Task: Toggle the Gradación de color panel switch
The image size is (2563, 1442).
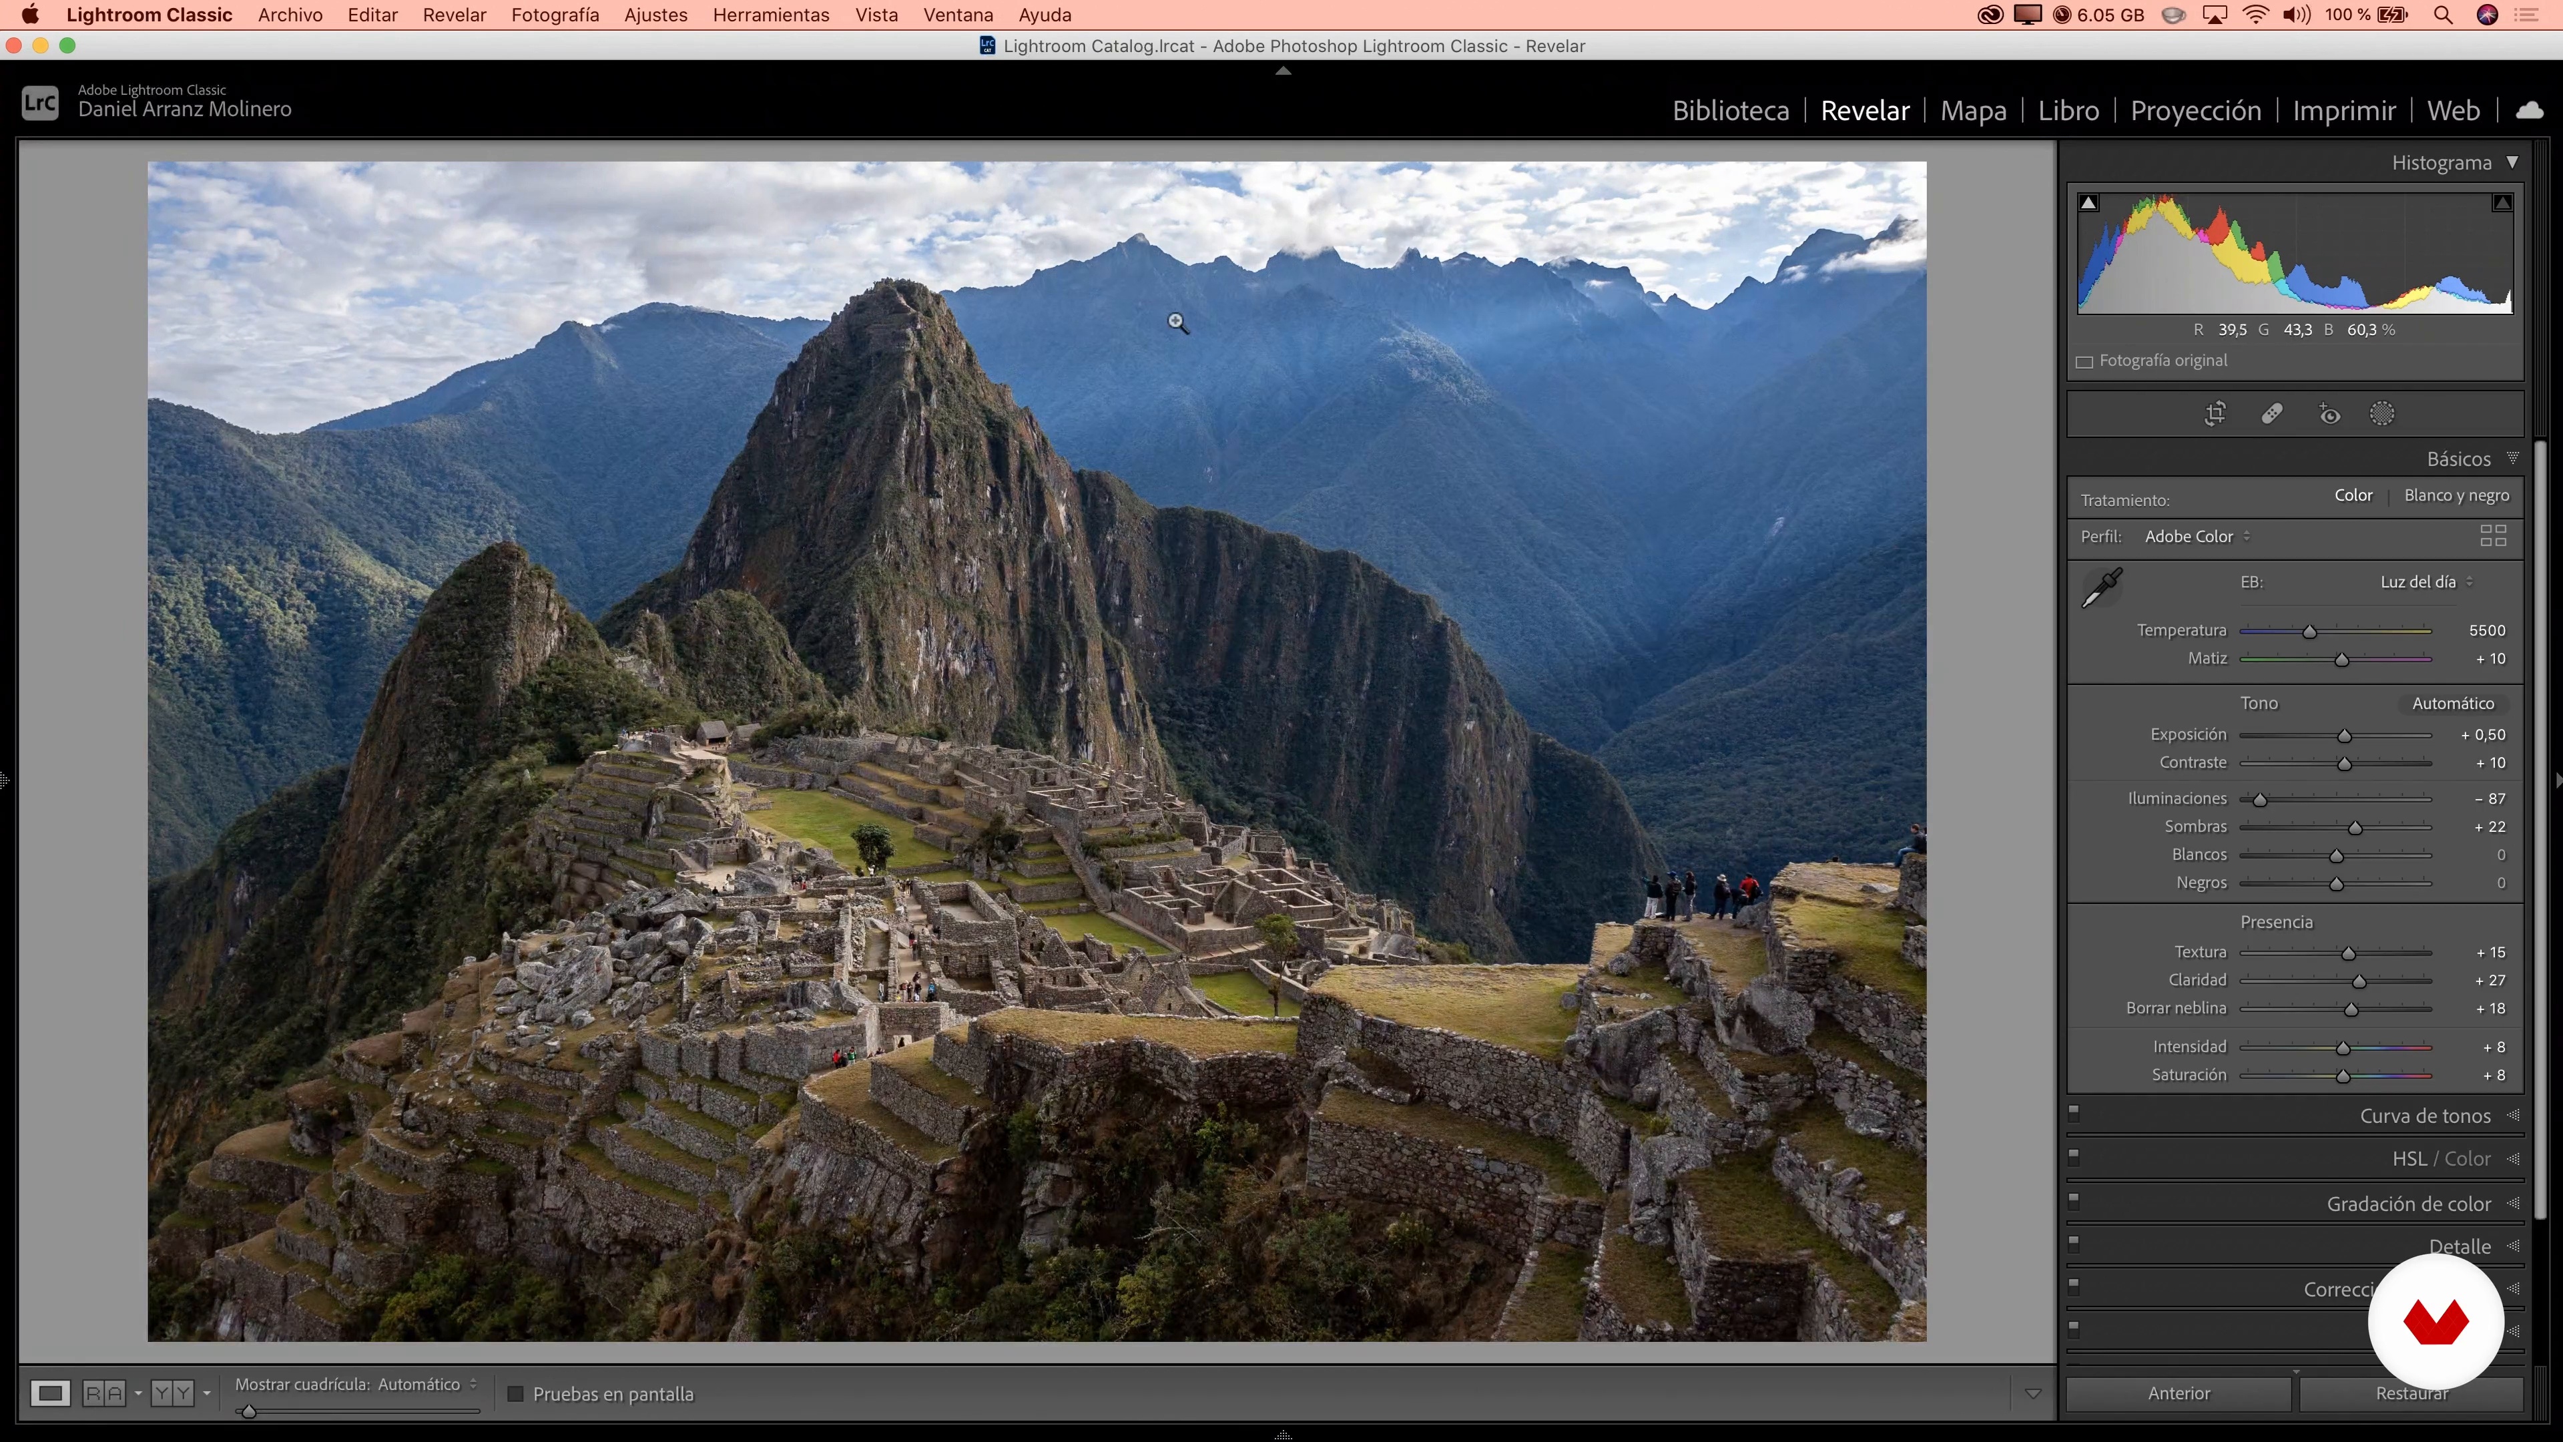Action: (2074, 1200)
